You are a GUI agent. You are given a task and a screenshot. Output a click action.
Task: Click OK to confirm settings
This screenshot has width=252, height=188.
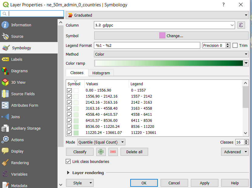(x=144, y=183)
